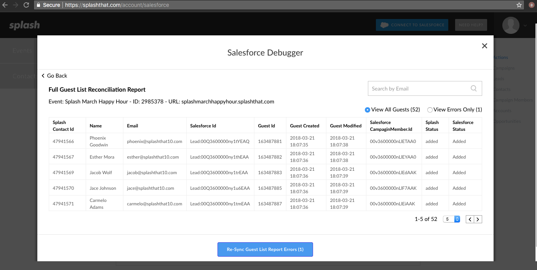This screenshot has width=537, height=270.
Task: Click 1-5 of 52 pagination text
Action: pyautogui.click(x=426, y=219)
